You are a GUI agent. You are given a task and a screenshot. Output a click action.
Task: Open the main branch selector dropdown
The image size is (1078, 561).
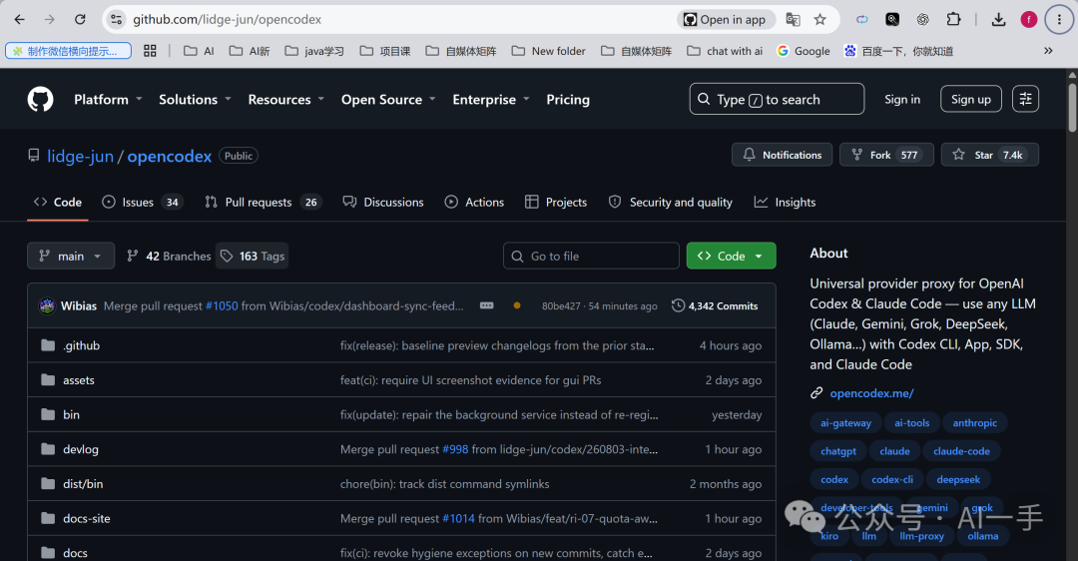[71, 256]
